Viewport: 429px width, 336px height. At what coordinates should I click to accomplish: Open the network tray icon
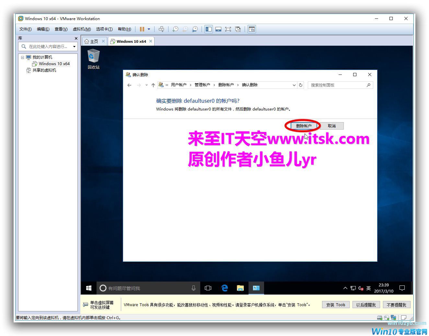[x=353, y=288]
